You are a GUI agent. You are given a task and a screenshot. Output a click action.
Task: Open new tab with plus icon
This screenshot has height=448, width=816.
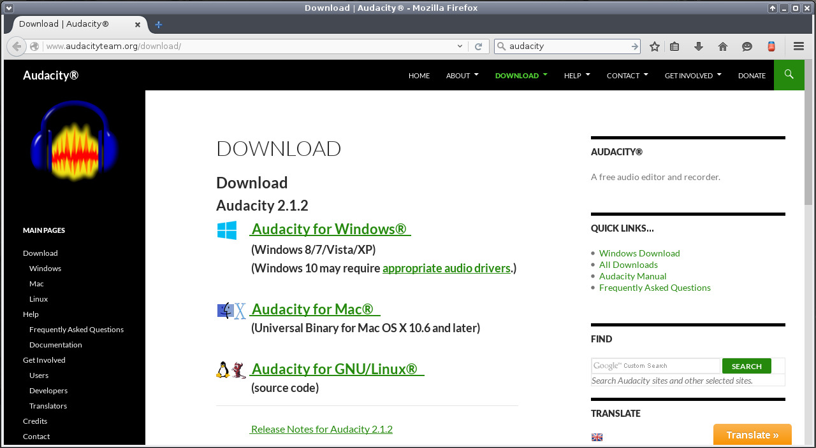(159, 24)
